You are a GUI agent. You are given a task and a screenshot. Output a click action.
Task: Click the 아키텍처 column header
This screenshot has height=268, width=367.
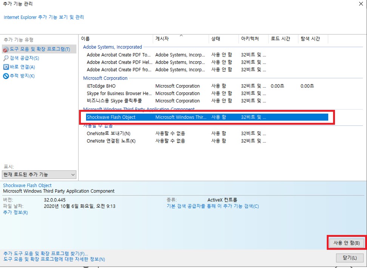pyautogui.click(x=253, y=39)
